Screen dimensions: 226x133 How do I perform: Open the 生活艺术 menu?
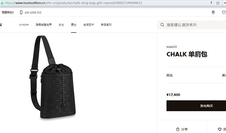click(x=89, y=25)
